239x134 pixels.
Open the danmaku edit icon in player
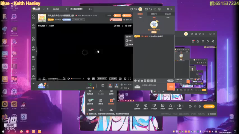[x=64, y=79]
